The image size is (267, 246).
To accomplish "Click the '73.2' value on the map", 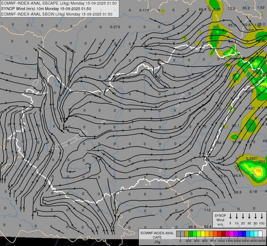I will tap(219, 76).
